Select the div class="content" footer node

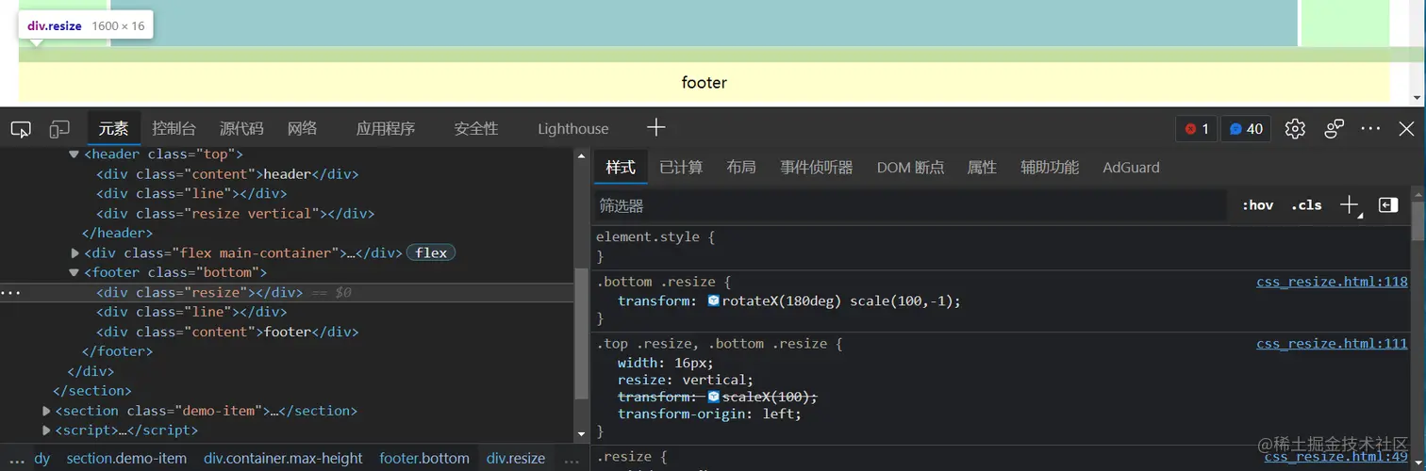tap(227, 332)
